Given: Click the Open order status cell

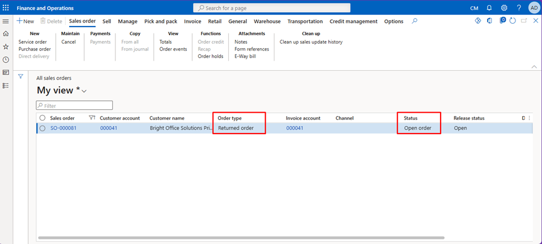Looking at the screenshot, I should click(x=417, y=128).
